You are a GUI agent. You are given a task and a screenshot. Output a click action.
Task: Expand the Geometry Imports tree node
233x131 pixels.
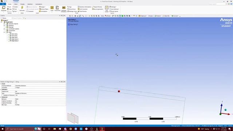click(4, 24)
